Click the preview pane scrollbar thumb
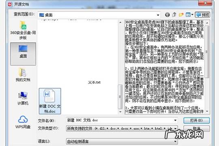 (207, 52)
